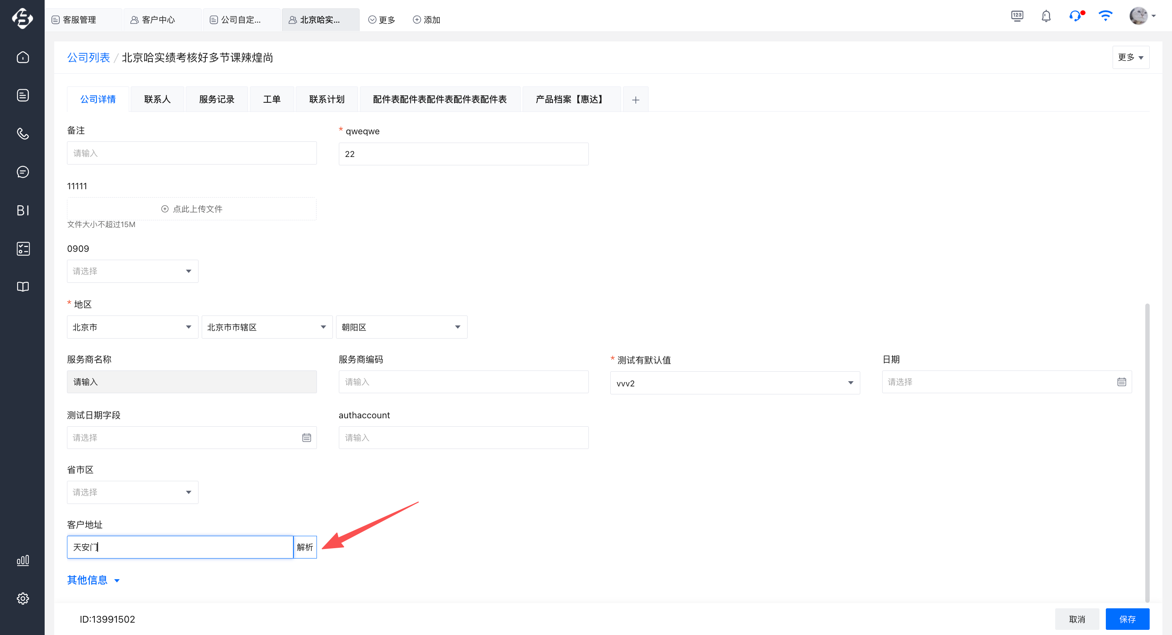The image size is (1172, 635).
Task: Open the 朝阳区 district dropdown
Action: 401,327
